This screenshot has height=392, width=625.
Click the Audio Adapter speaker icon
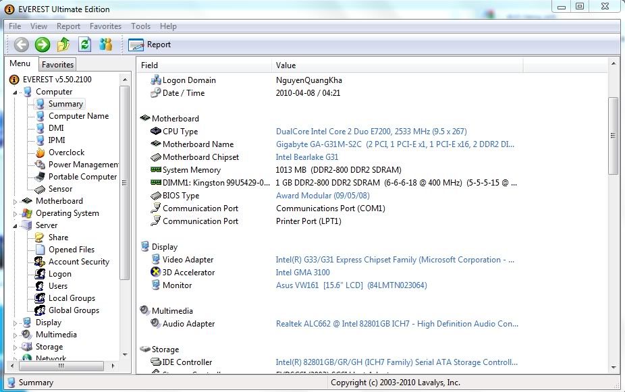[x=155, y=323]
